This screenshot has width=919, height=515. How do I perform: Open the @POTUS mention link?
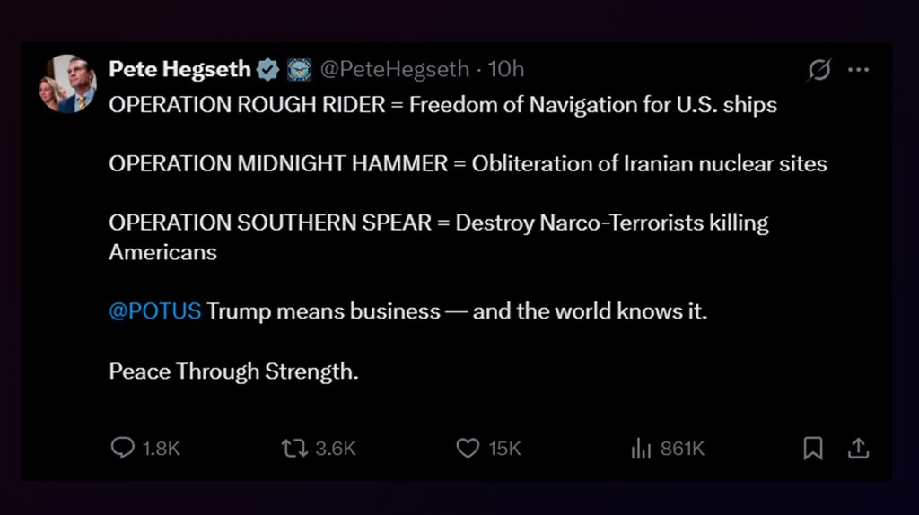[154, 312]
